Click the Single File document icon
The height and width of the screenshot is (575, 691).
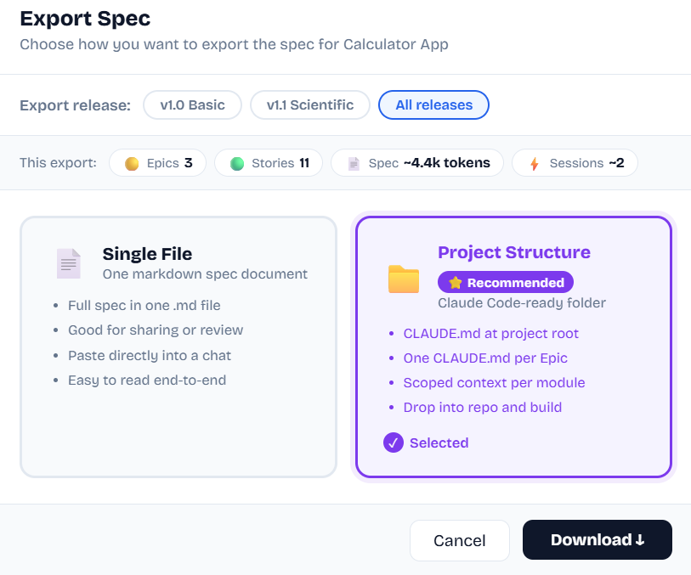[69, 264]
